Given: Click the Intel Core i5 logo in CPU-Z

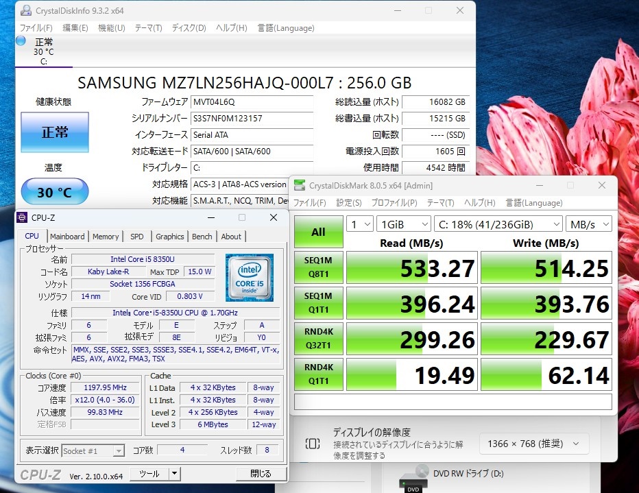Looking at the screenshot, I should pos(250,278).
